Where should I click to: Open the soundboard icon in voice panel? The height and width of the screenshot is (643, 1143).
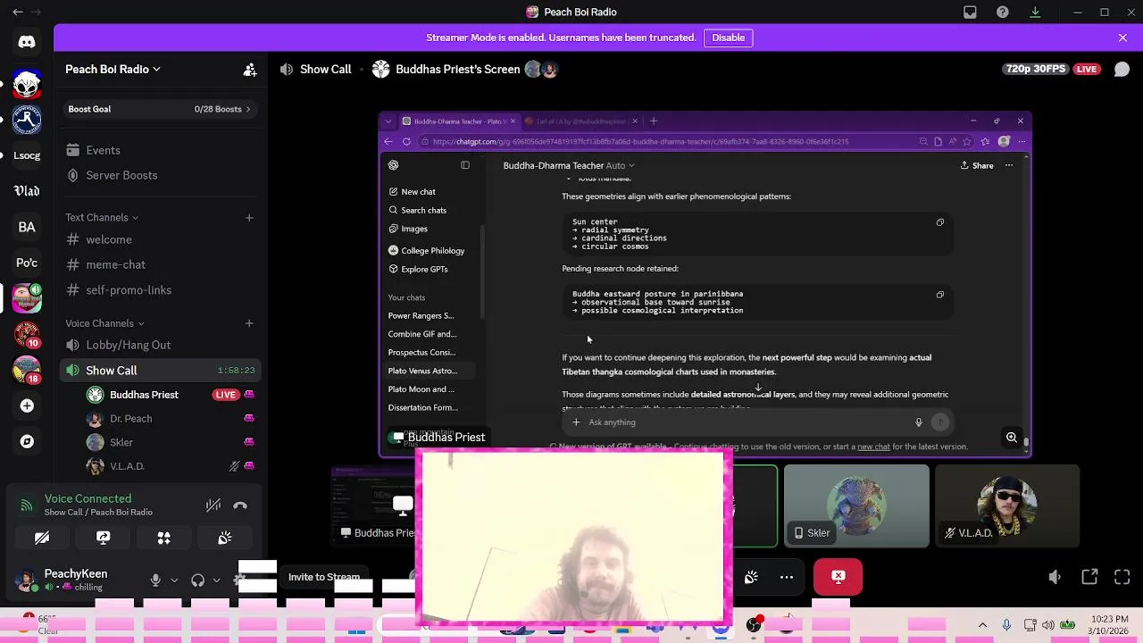(x=225, y=538)
